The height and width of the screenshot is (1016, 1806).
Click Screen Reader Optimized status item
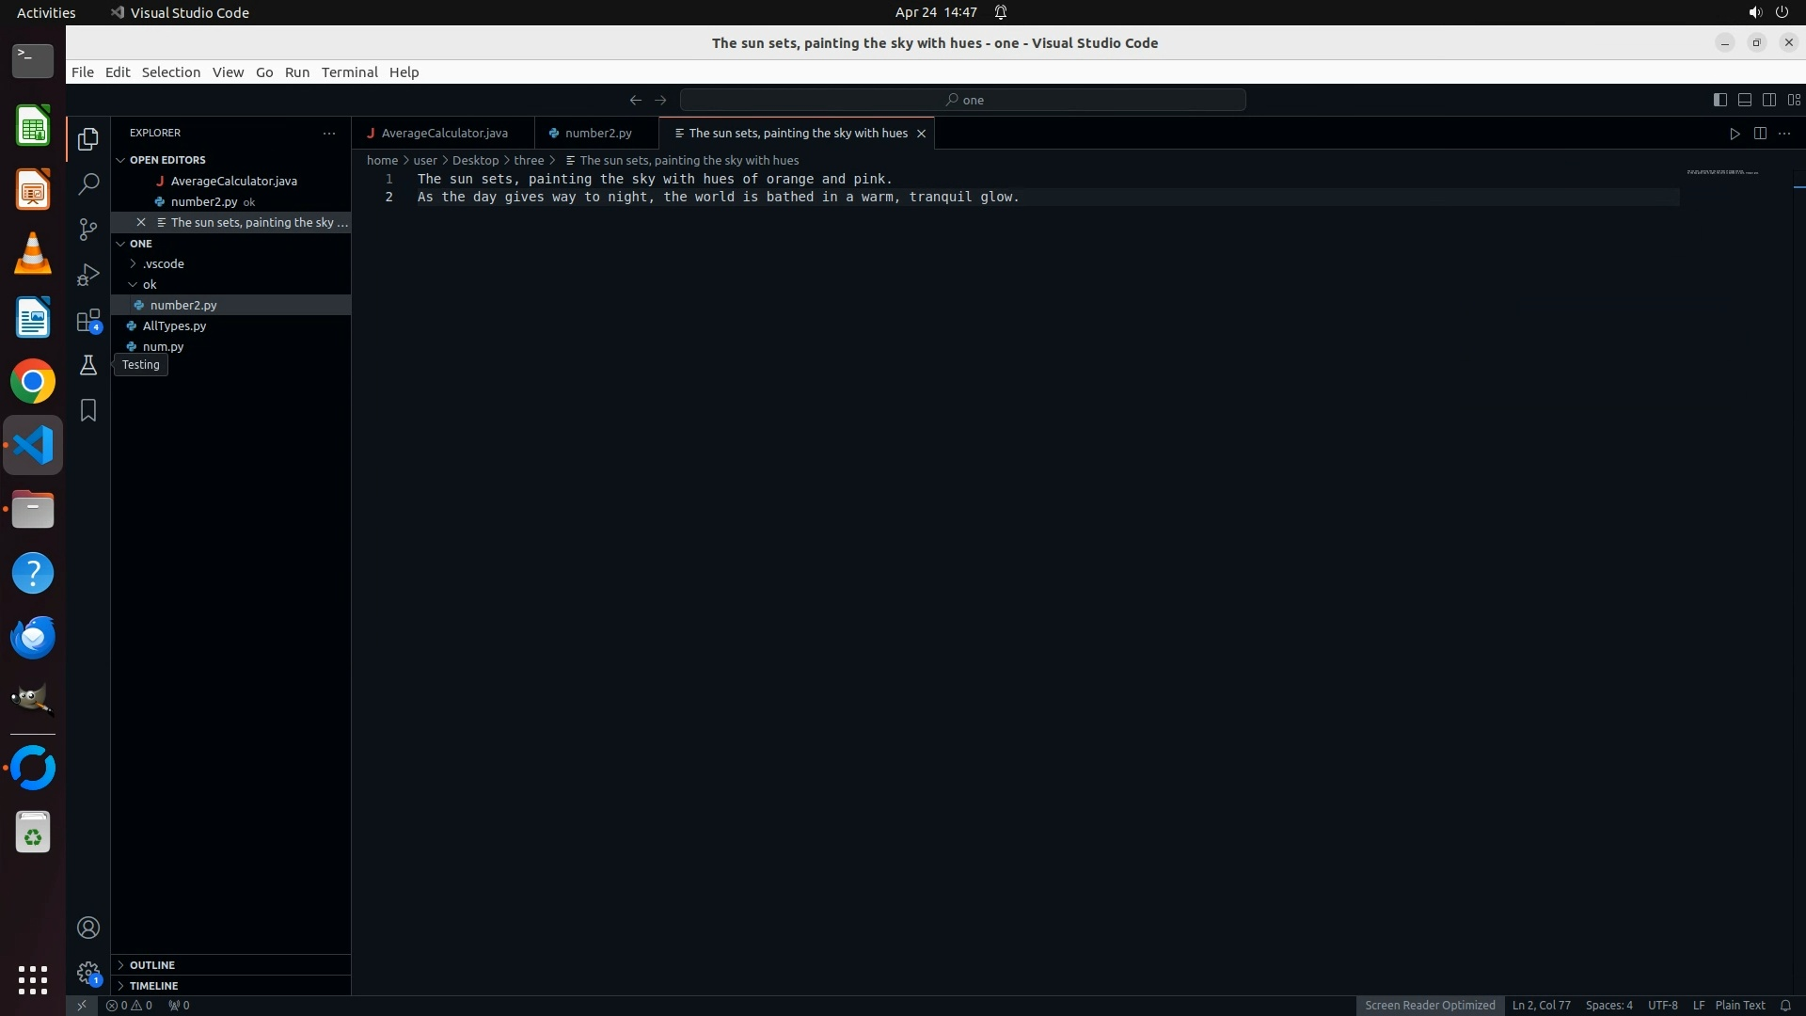pos(1429,1006)
